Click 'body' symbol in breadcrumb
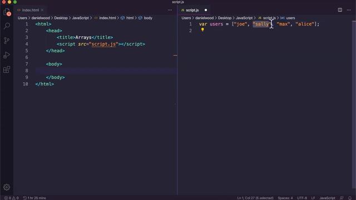The height and width of the screenshot is (200, 356). tap(148, 18)
